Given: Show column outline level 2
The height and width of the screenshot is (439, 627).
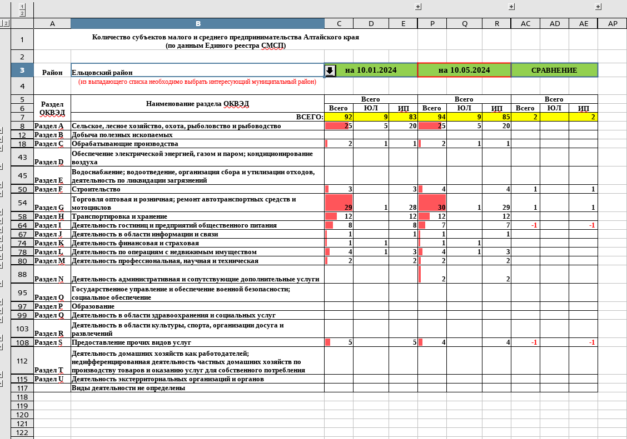Looking at the screenshot, I should click(22, 13).
